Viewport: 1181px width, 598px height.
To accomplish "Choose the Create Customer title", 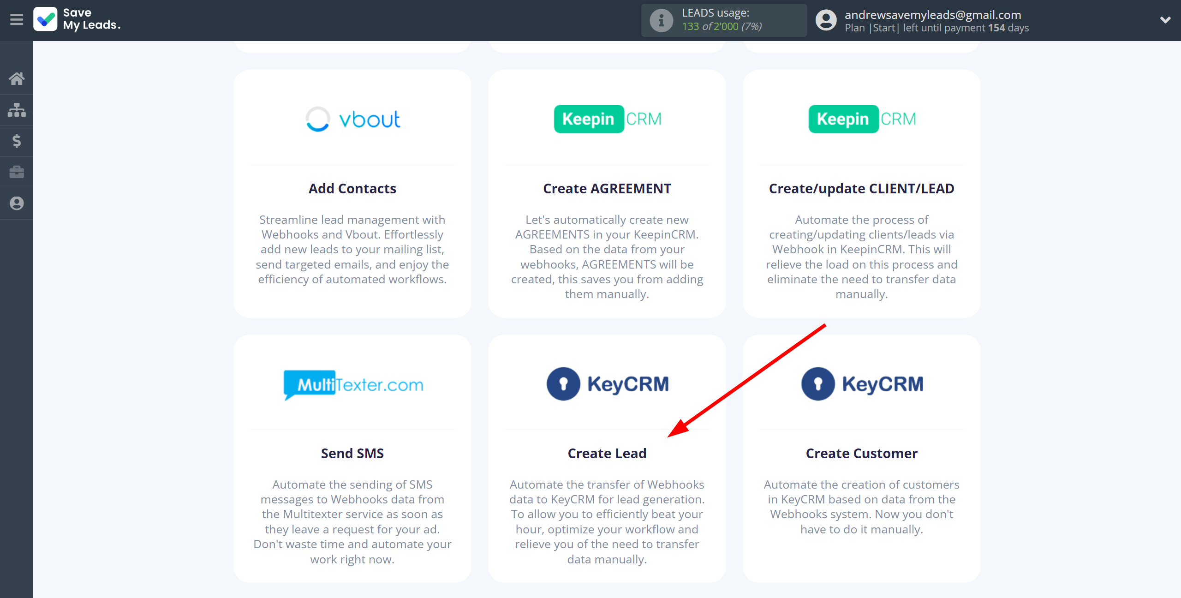I will point(861,454).
